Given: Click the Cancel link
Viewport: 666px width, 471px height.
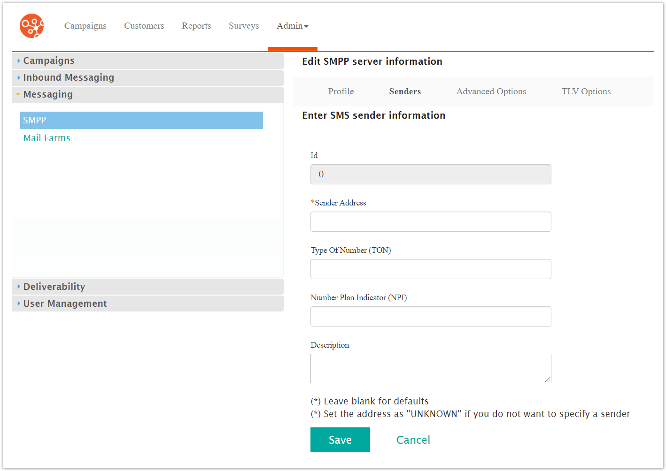Looking at the screenshot, I should click(x=413, y=440).
